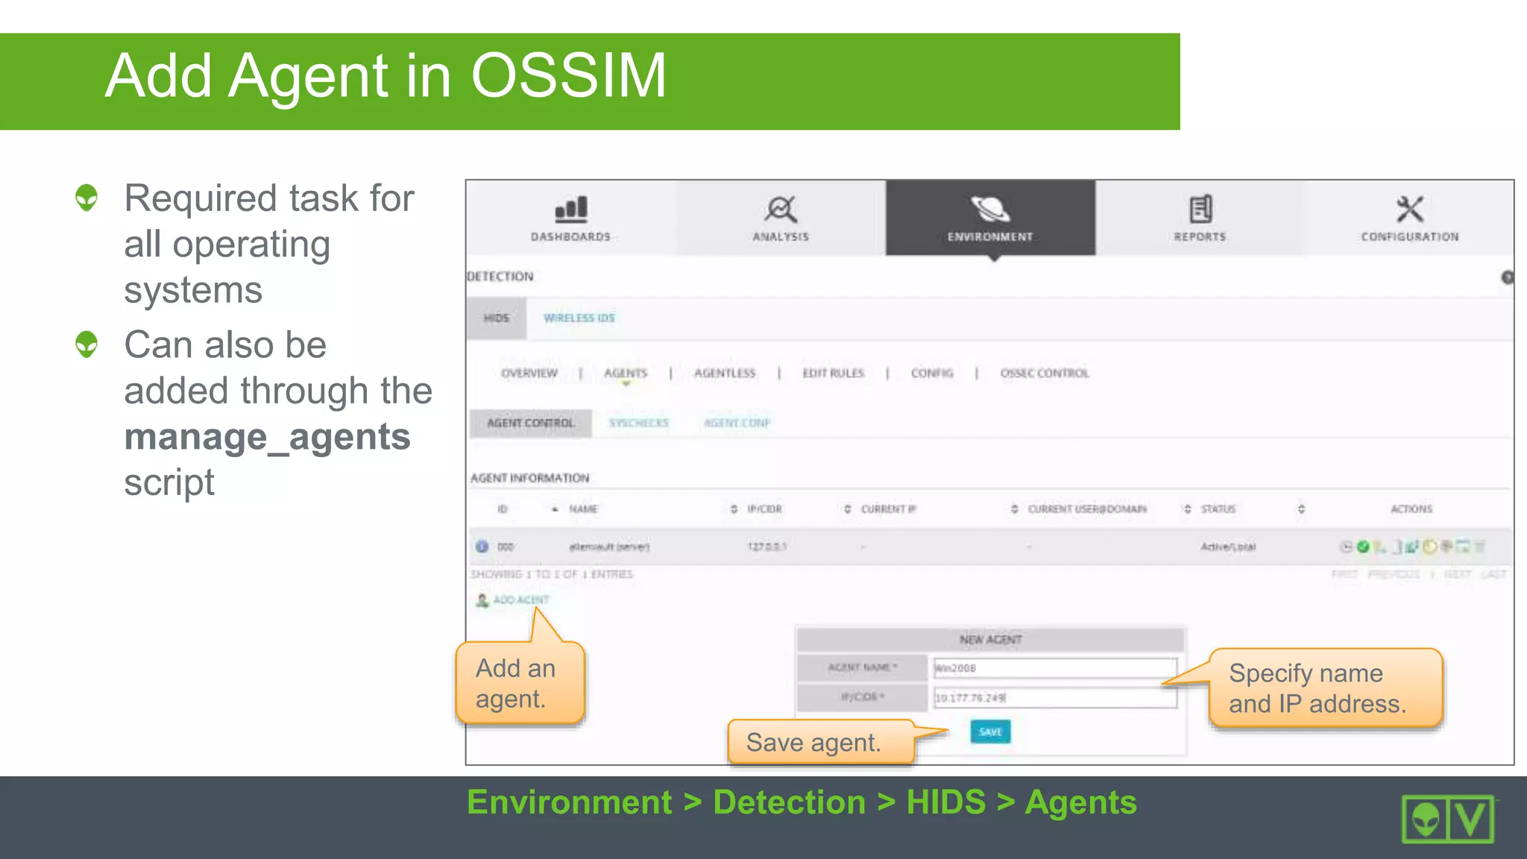The height and width of the screenshot is (859, 1527).
Task: Click the Save button for new agent
Action: coord(990,731)
